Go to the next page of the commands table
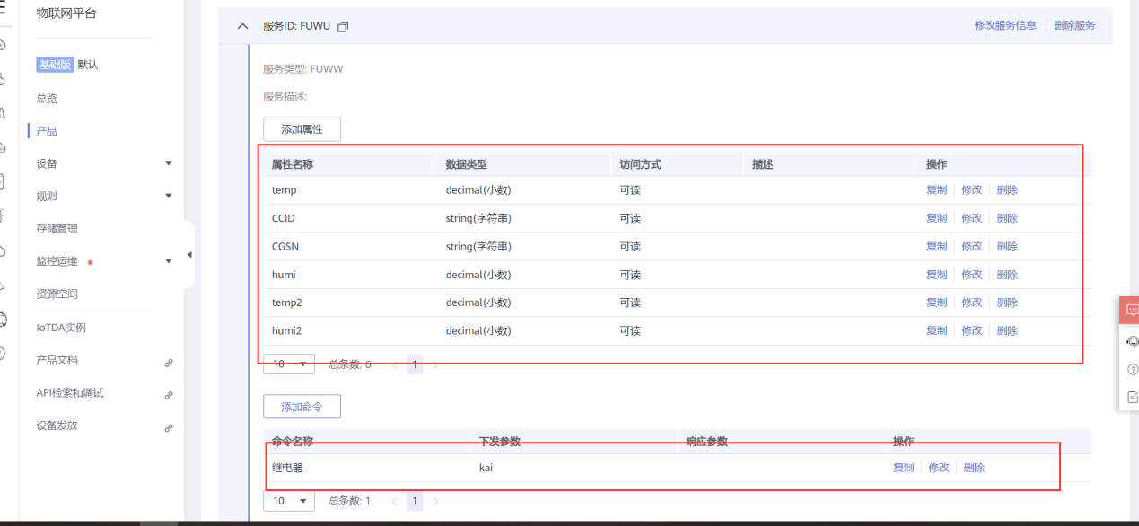This screenshot has width=1139, height=526. 436,501
